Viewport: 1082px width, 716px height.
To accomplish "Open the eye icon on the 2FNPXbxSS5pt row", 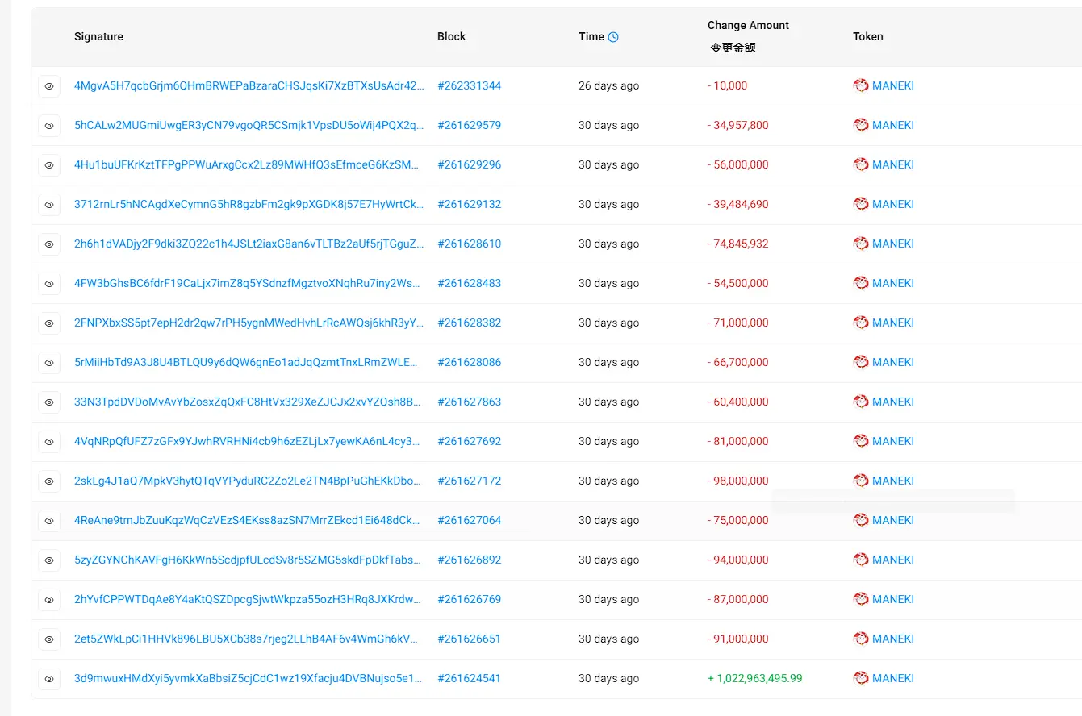I will (49, 323).
